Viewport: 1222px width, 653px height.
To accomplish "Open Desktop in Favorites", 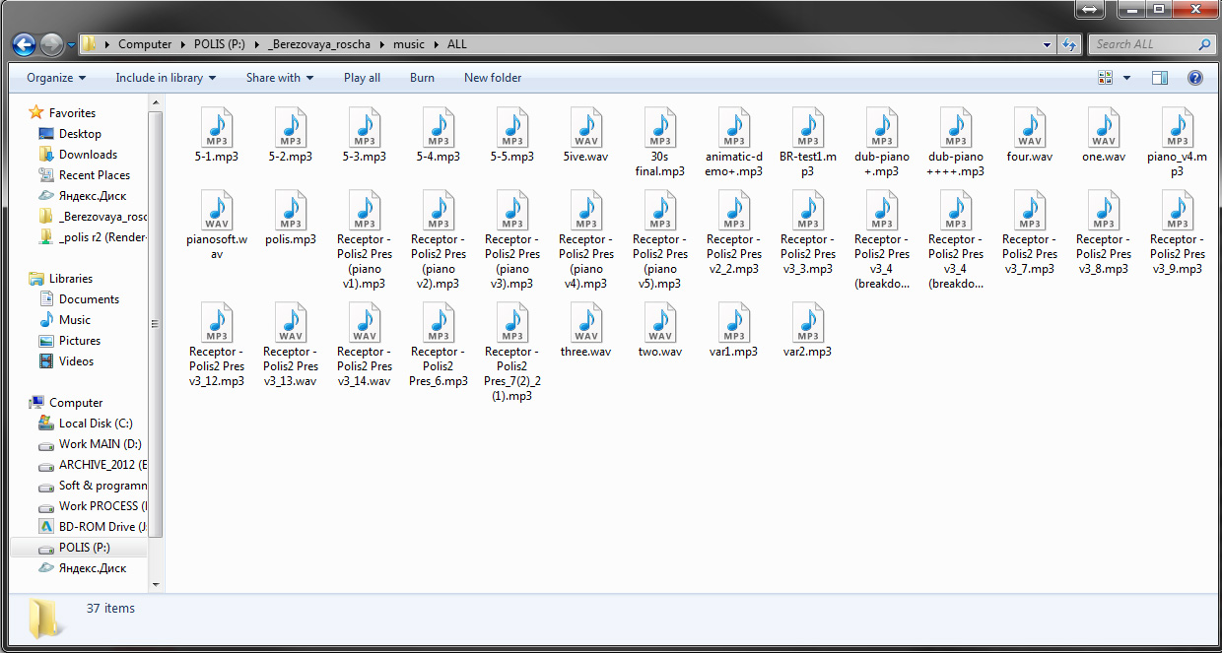I will [80, 134].
